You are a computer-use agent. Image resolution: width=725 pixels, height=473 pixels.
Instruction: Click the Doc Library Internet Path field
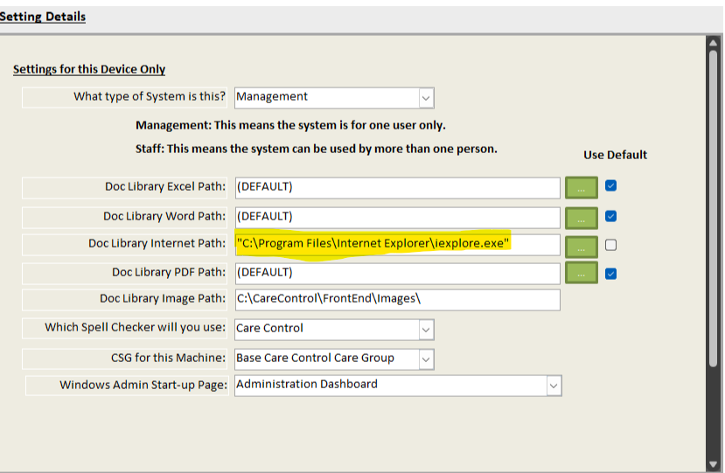tap(398, 245)
